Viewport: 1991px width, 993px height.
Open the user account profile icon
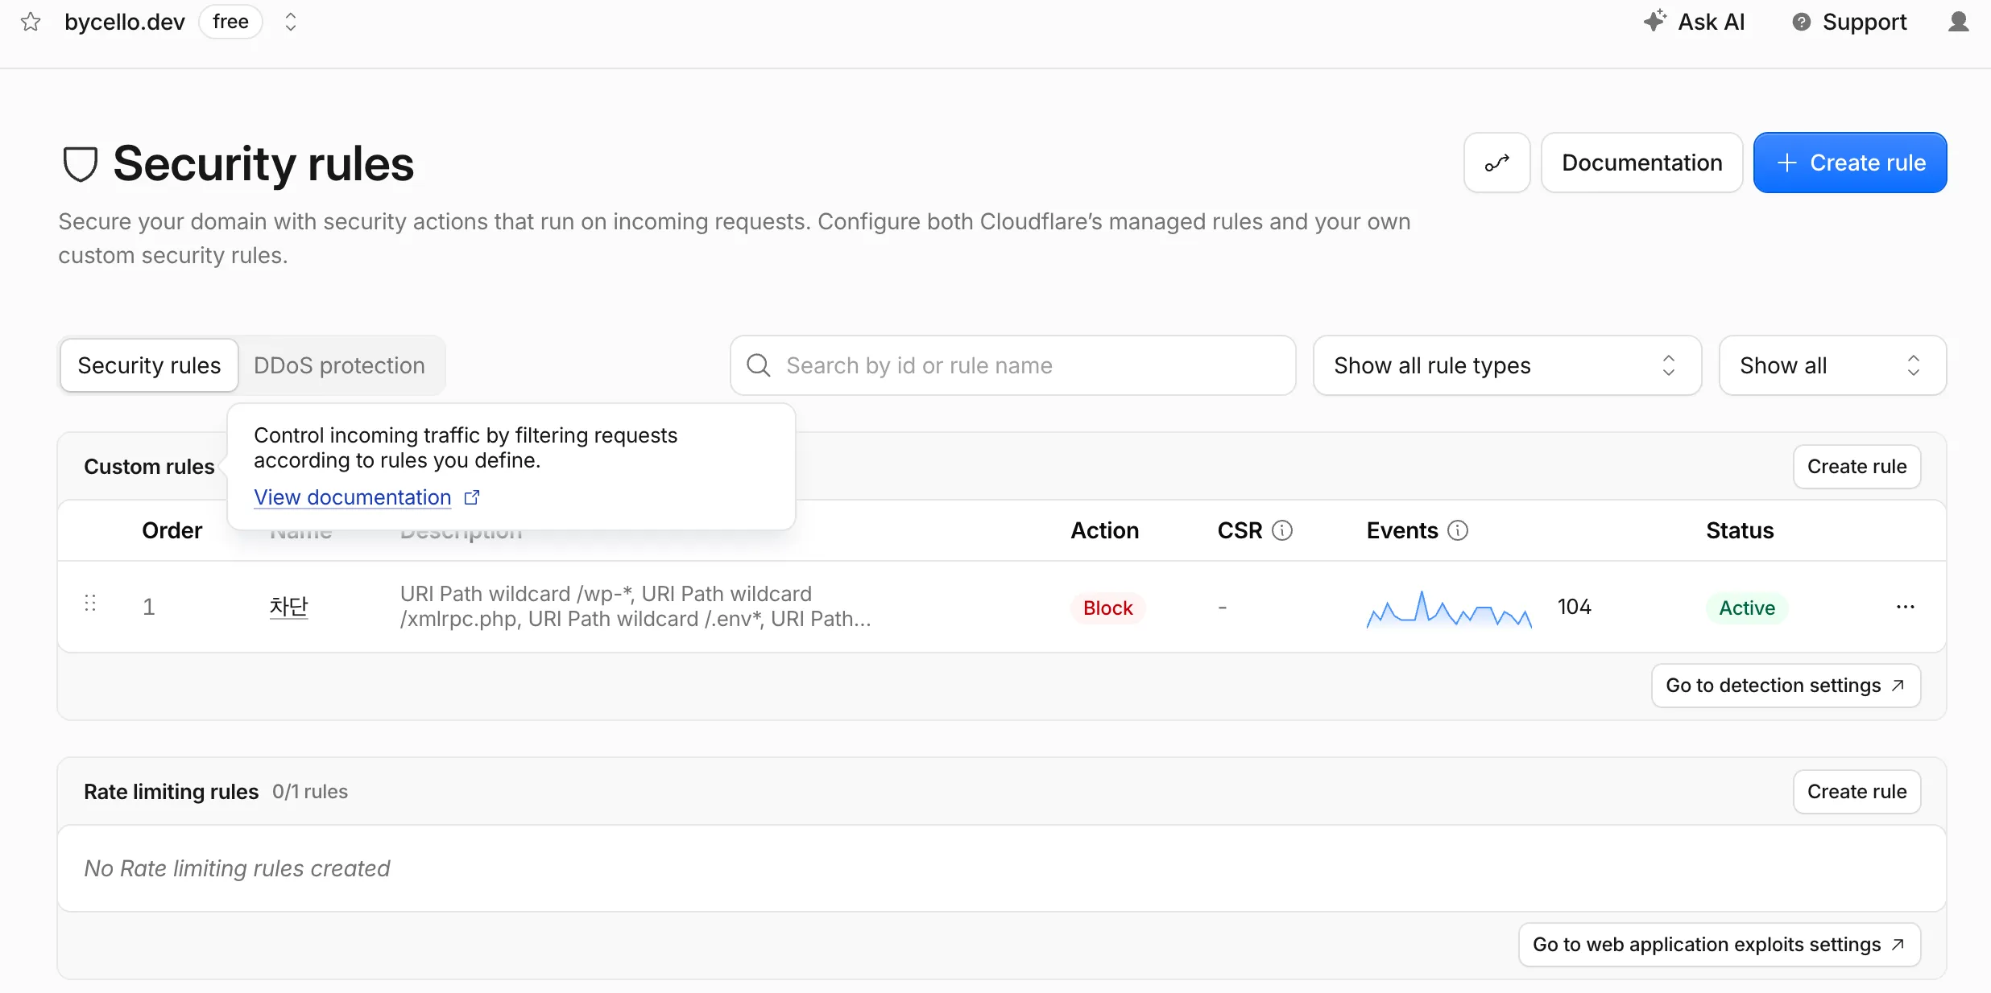tap(1958, 22)
